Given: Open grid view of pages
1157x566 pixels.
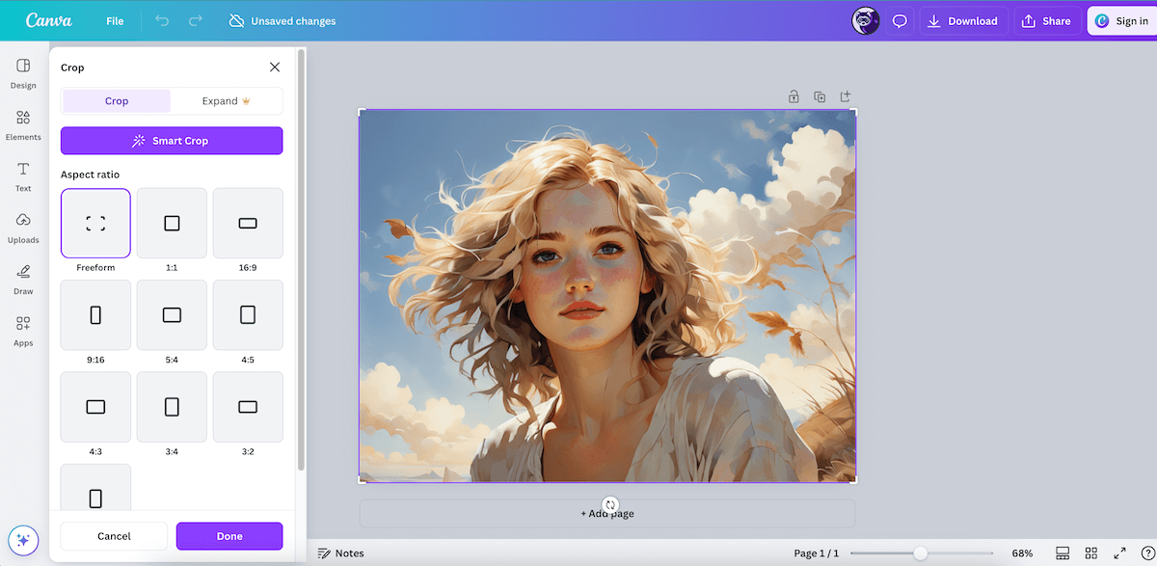Looking at the screenshot, I should click(1090, 553).
